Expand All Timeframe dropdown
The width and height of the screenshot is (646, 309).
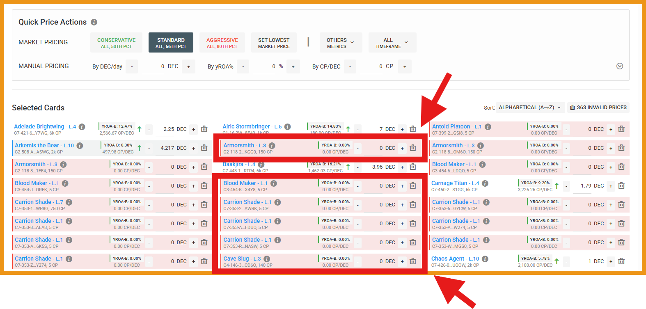[x=392, y=43]
